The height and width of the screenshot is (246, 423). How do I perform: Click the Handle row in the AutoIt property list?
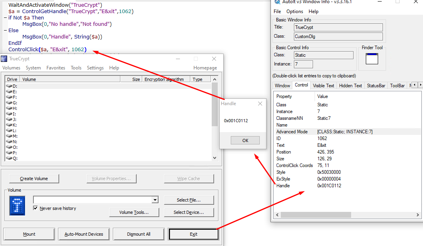click(x=348, y=186)
